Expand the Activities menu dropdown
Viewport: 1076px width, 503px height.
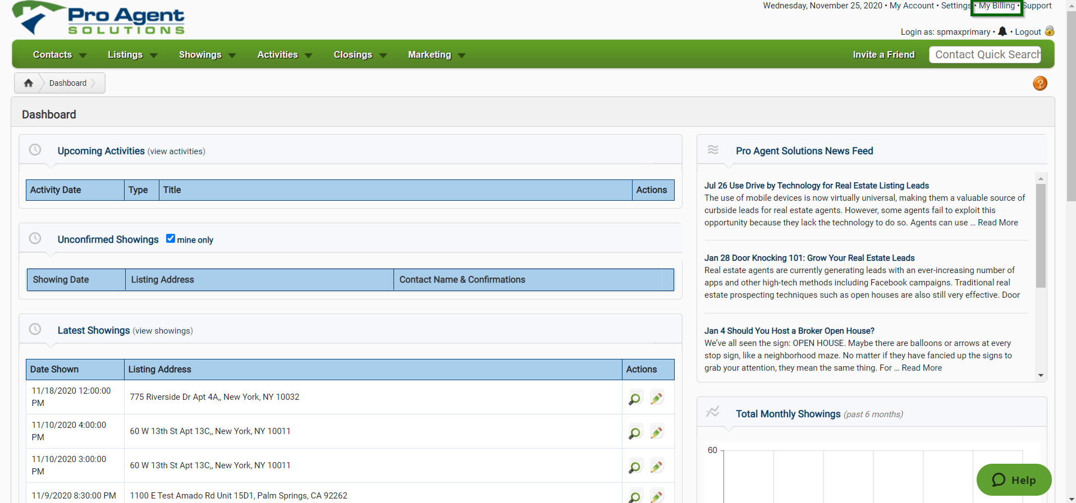[x=308, y=56]
